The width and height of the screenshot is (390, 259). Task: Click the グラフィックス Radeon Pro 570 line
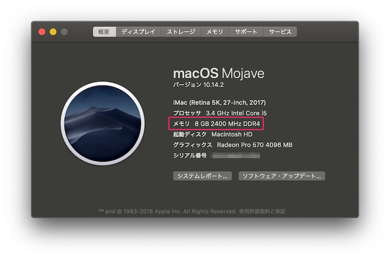(233, 145)
